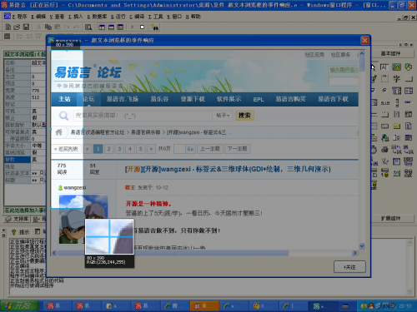This screenshot has width=417, height=312.
Task: Click the 776 width property value
Action: point(38,91)
